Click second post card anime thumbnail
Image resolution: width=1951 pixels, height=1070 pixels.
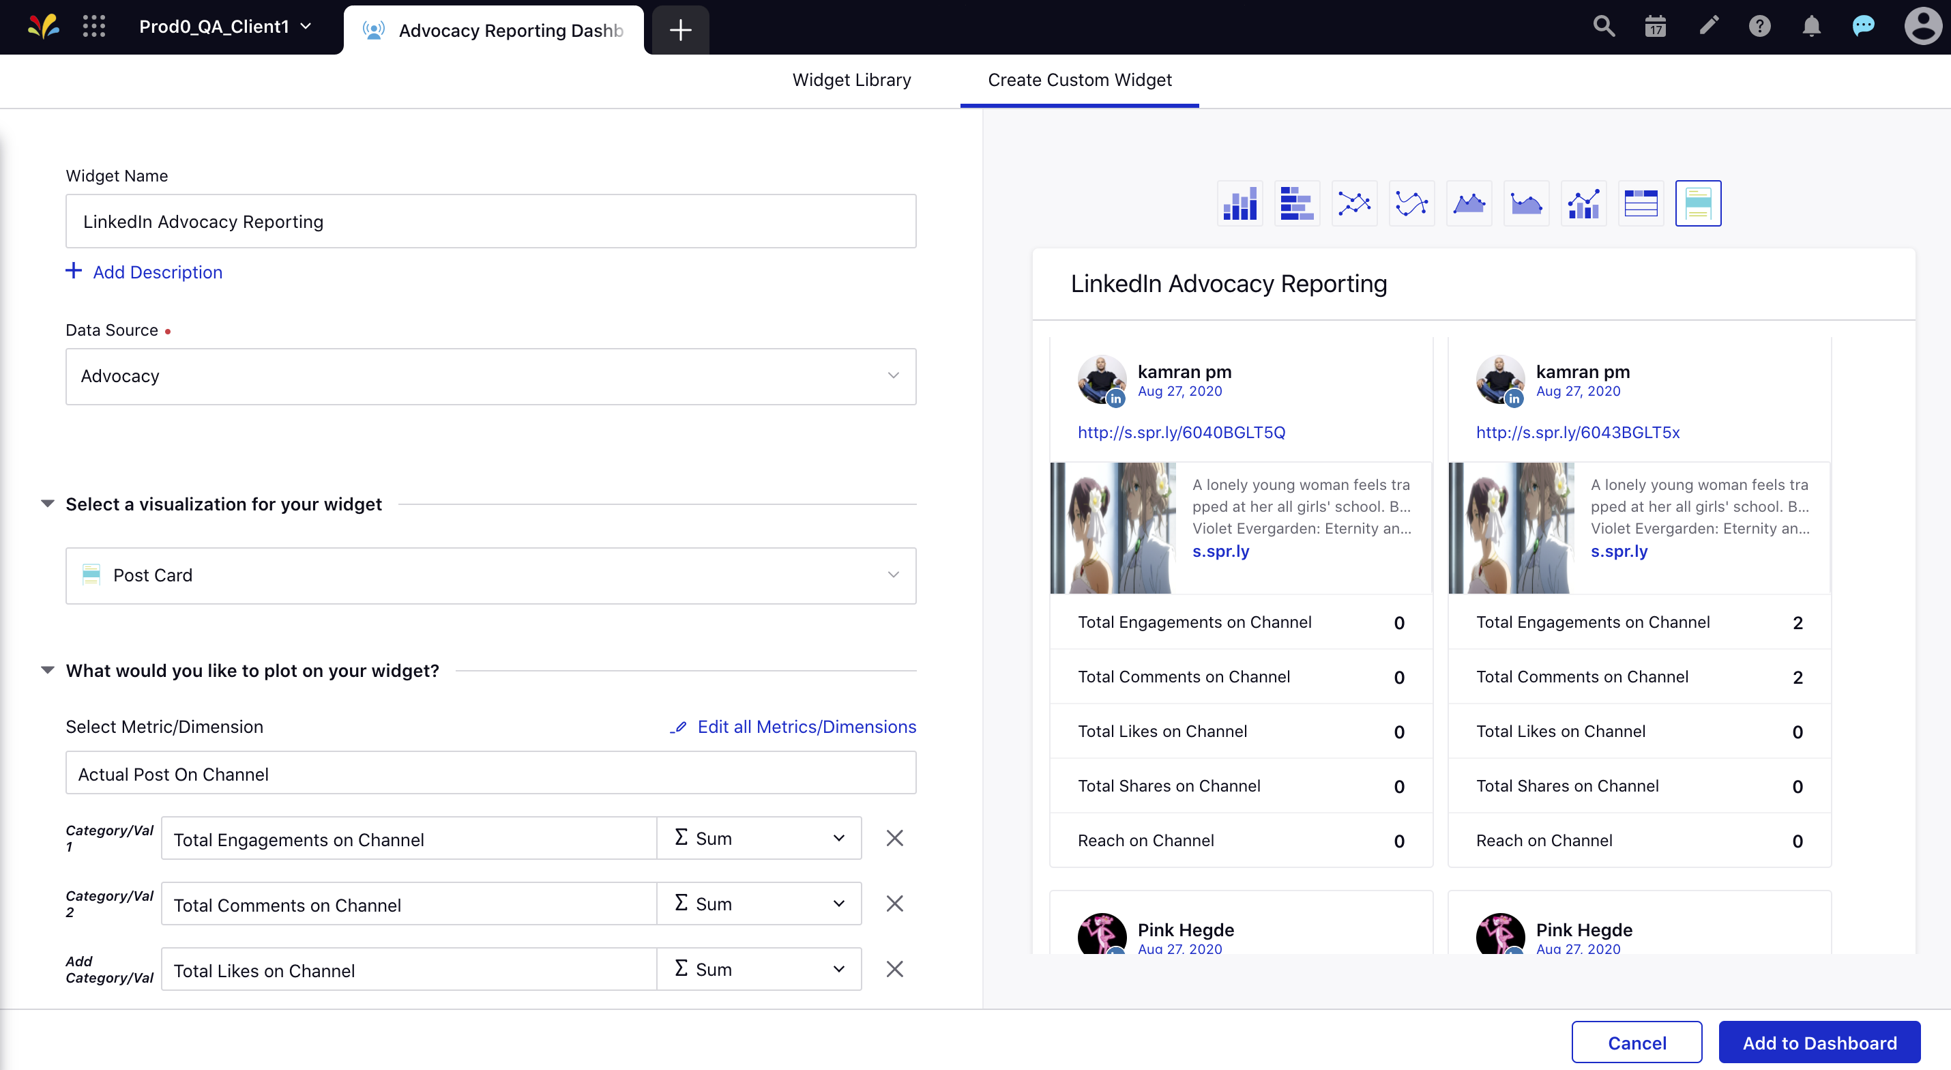pos(1511,527)
